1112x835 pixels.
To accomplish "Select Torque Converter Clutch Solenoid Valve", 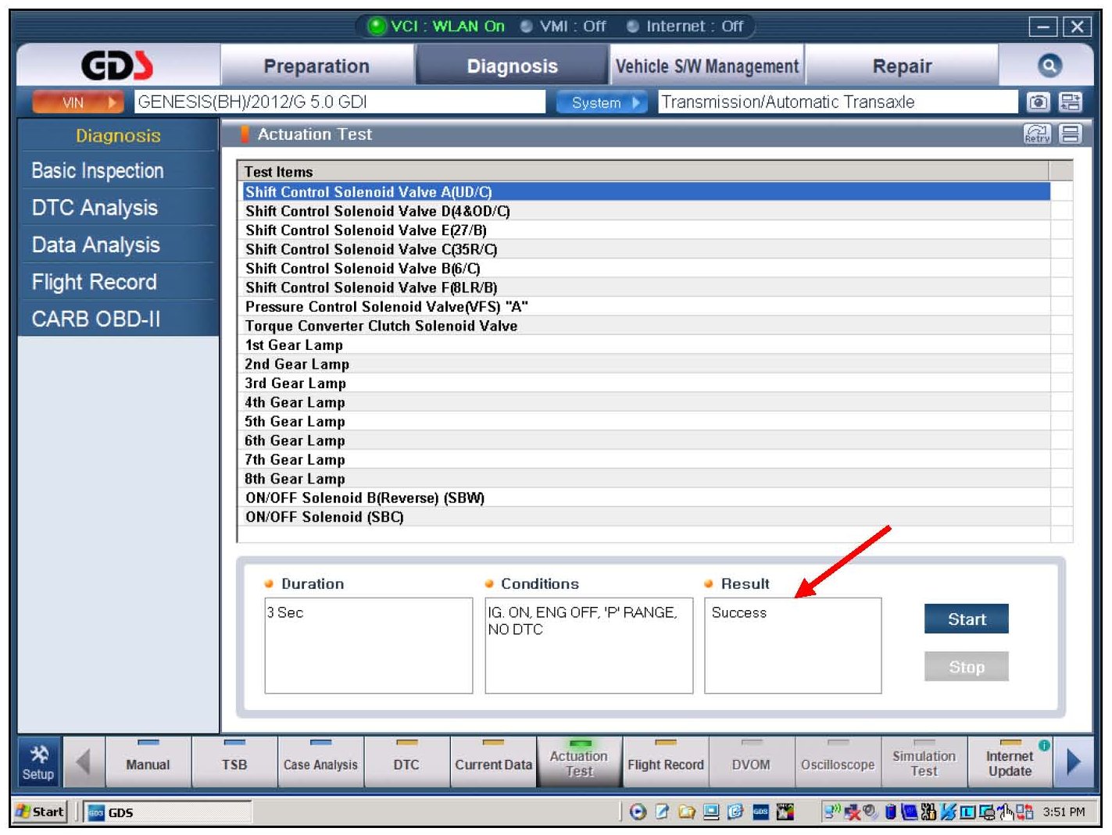I will click(x=381, y=326).
